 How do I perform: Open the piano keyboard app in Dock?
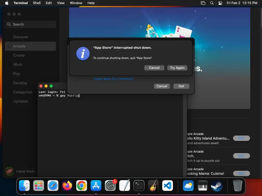click(203, 186)
